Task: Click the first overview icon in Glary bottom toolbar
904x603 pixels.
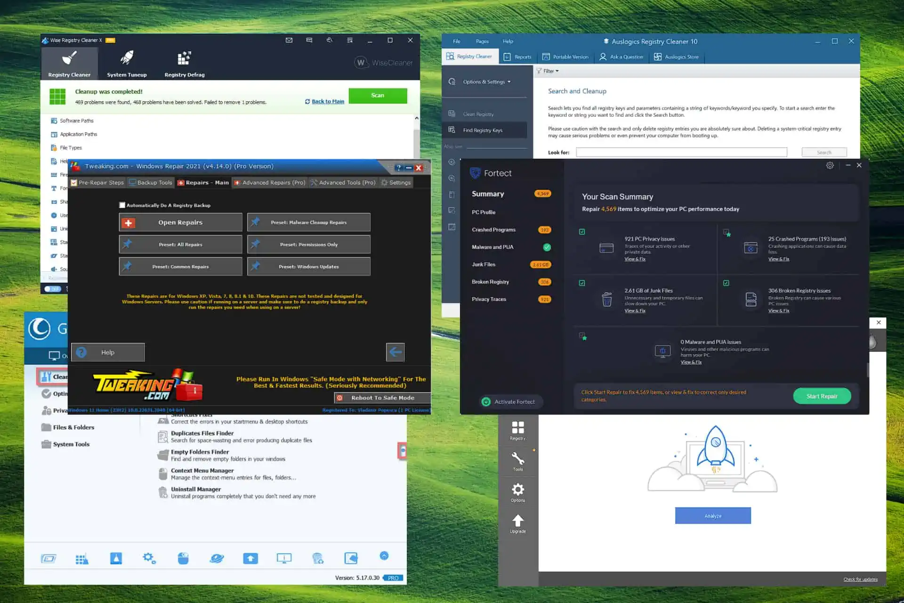Action: point(48,559)
